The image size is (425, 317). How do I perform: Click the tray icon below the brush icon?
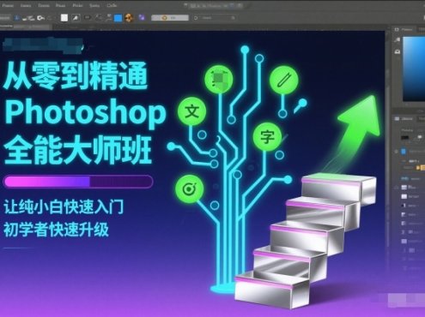point(398,51)
